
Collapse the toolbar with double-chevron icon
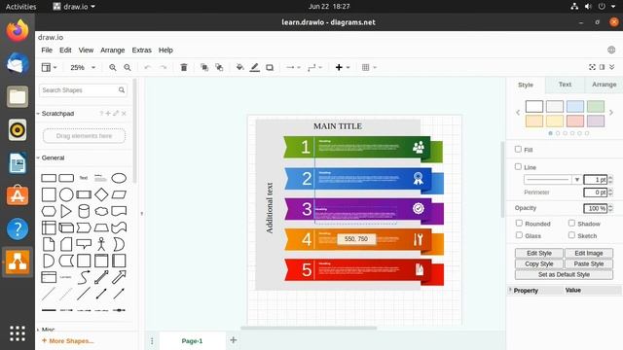[612, 67]
